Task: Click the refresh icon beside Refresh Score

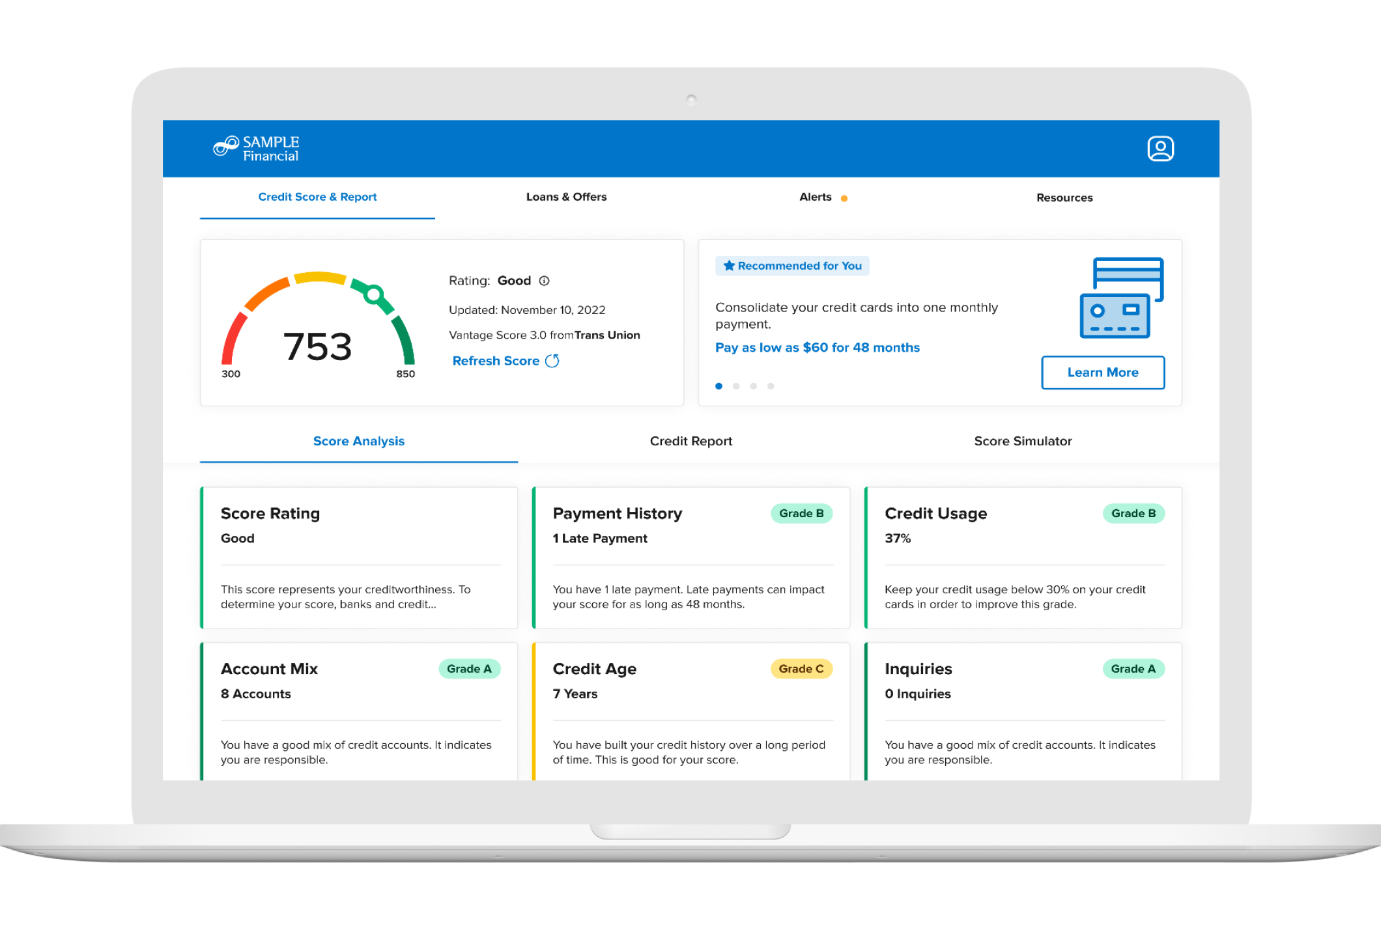Action: (552, 360)
